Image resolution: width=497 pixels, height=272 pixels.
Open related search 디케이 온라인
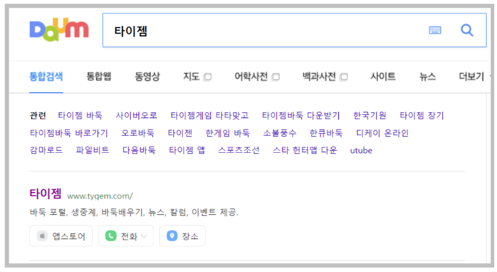coord(382,133)
